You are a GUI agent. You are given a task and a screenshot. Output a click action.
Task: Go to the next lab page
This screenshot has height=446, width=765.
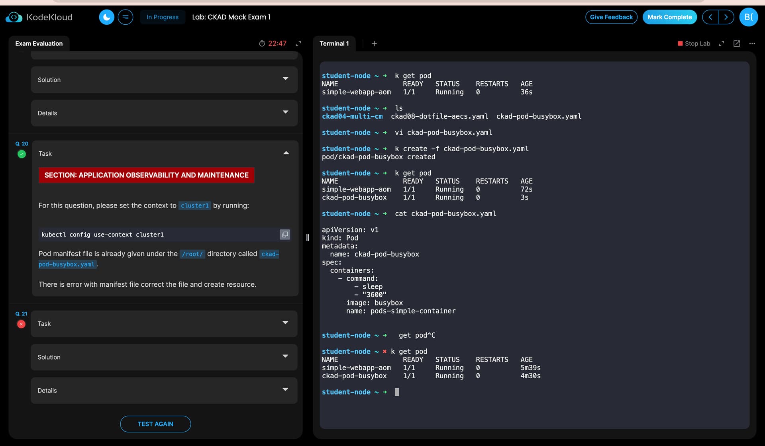pyautogui.click(x=726, y=17)
